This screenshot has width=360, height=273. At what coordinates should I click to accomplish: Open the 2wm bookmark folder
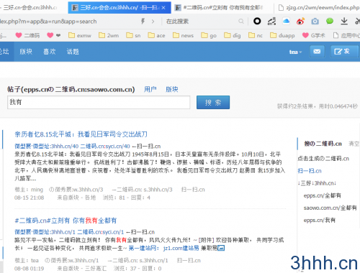pos(109,35)
